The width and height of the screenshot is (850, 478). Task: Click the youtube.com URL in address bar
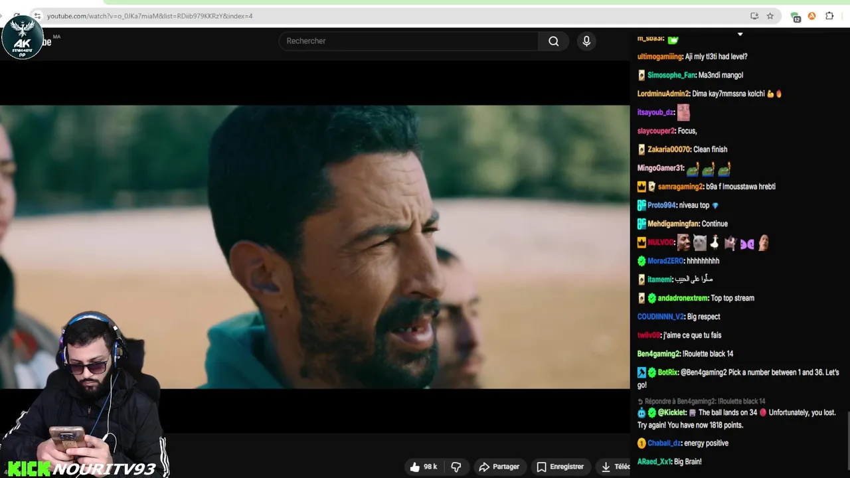[149, 16]
